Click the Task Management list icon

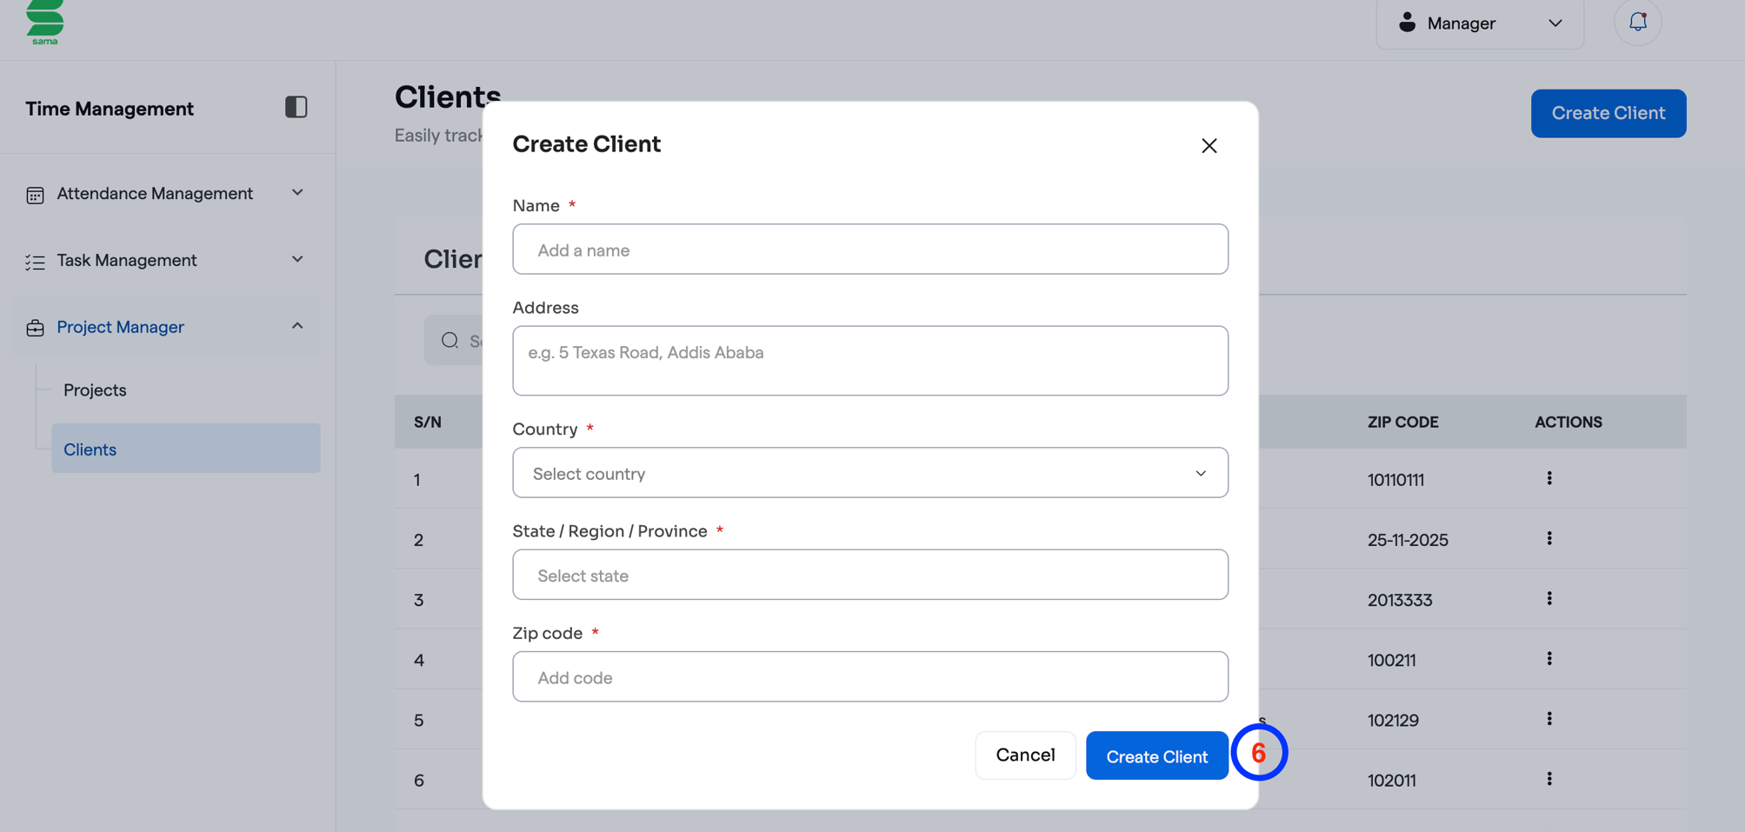pos(35,262)
